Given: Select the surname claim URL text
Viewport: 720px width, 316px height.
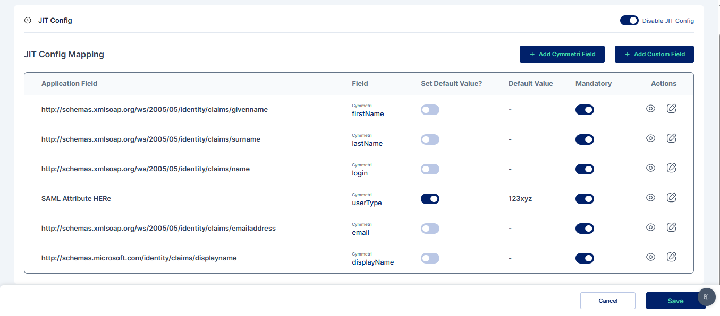Looking at the screenshot, I should tap(151, 139).
